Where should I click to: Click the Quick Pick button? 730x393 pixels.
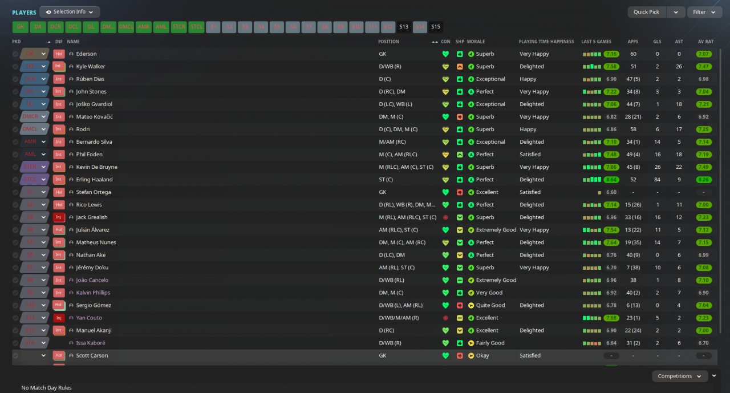647,12
